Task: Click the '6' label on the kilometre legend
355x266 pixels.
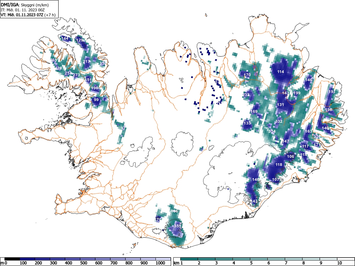Action: [x=269, y=263]
